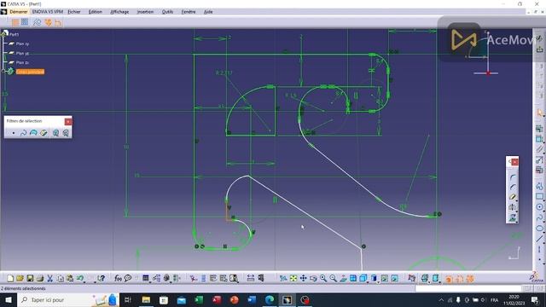Image resolution: width=546 pixels, height=307 pixels.
Task: Expand the Corps principal tree node
Action: click(3, 72)
